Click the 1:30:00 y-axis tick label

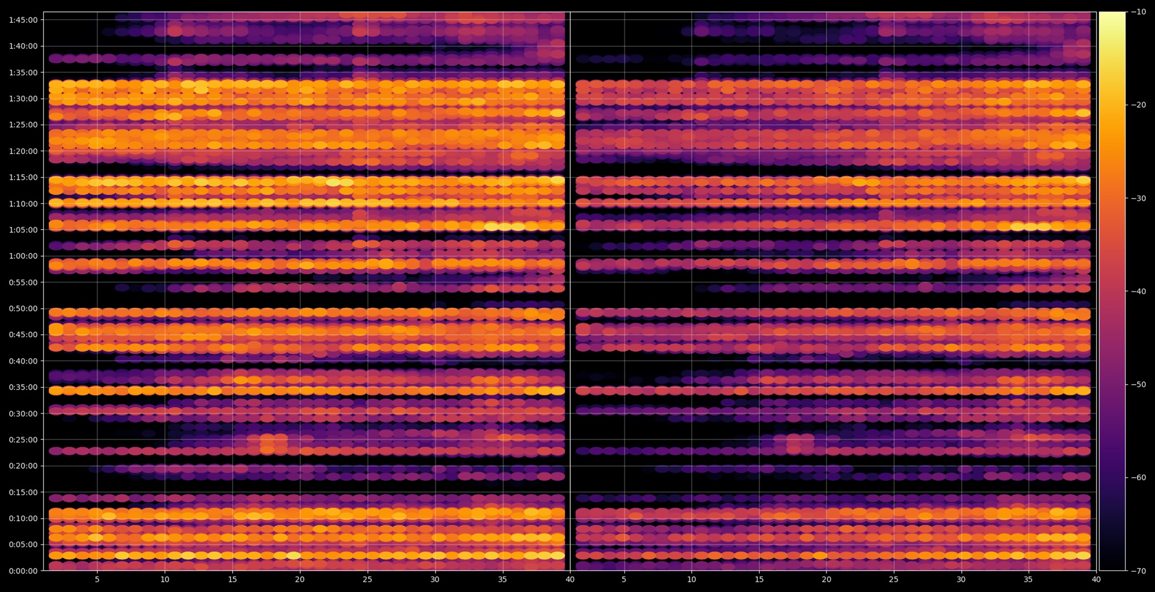click(x=23, y=99)
